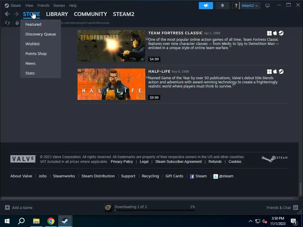303x227 pixels.
Task: Click Steam icon in Windows taskbar
Action: click(x=65, y=221)
